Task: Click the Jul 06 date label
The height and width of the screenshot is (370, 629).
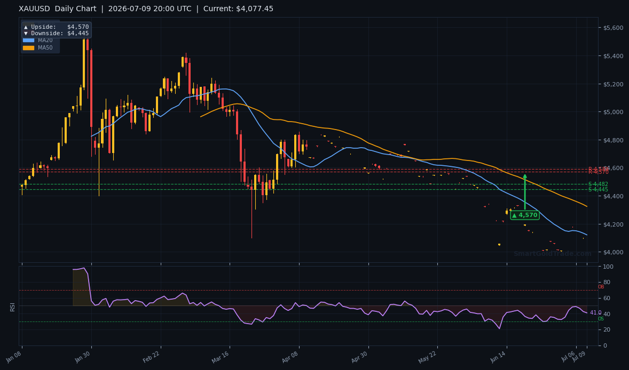Action: [x=569, y=356]
